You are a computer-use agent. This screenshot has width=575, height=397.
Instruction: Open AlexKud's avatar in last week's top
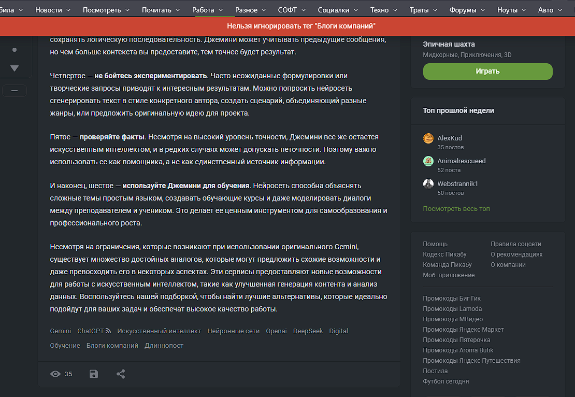tap(428, 138)
